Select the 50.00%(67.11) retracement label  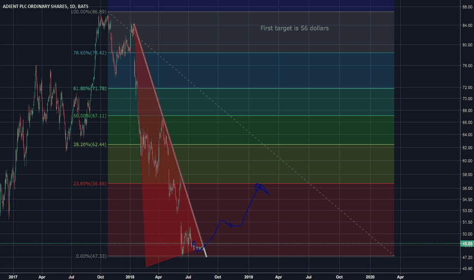click(x=90, y=116)
